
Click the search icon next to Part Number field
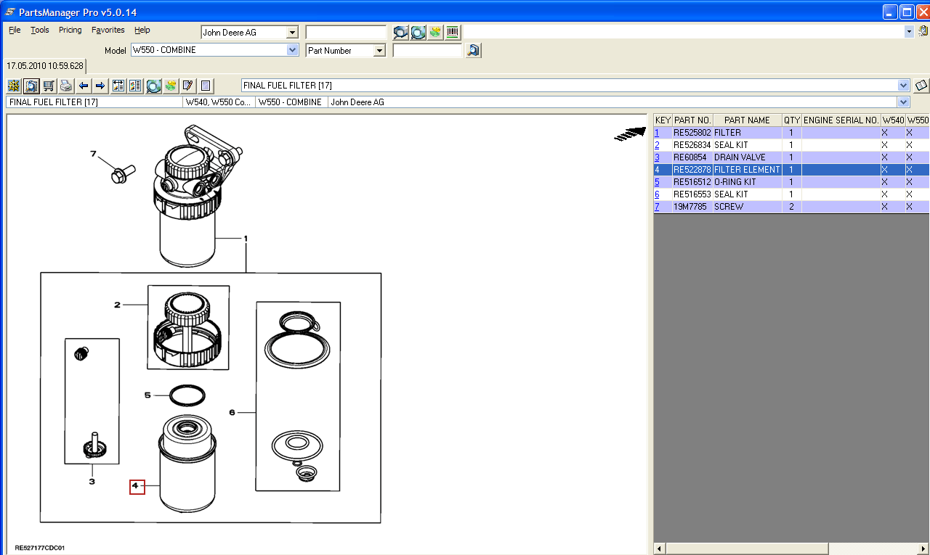[474, 51]
